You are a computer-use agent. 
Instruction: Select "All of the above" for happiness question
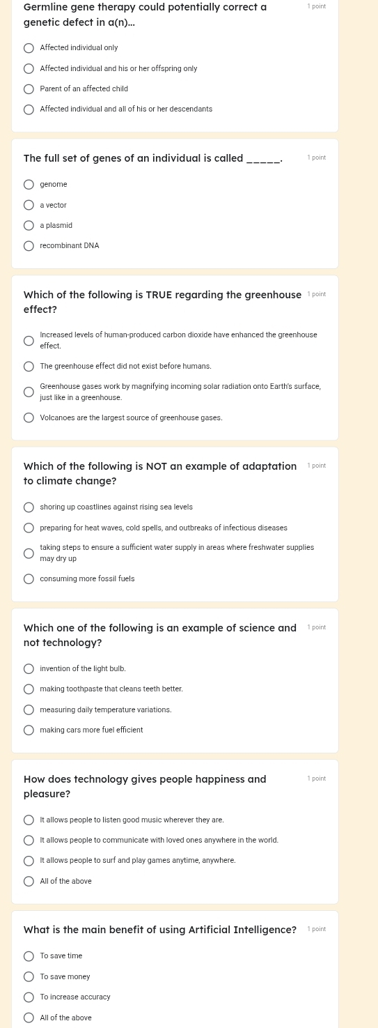pos(29,882)
